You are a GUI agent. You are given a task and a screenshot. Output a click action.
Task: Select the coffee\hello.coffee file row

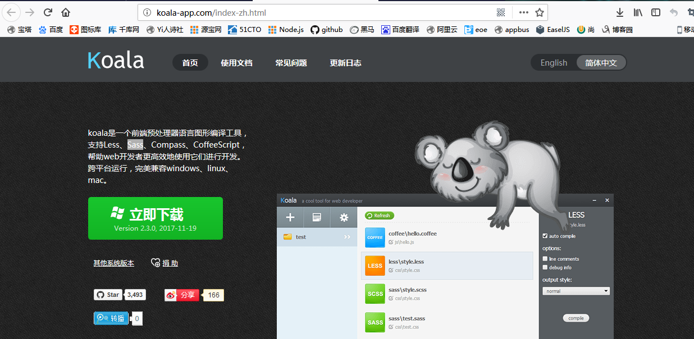[x=447, y=237]
